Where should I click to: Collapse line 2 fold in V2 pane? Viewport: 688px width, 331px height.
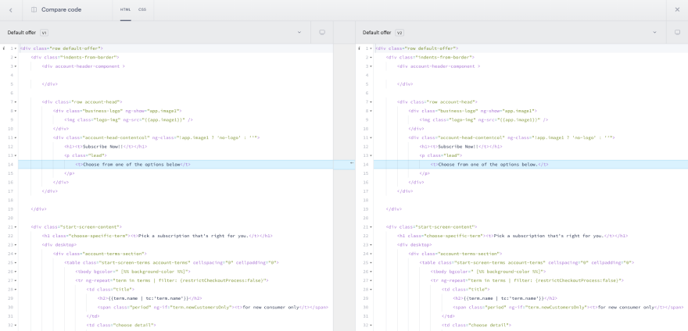[371, 58]
